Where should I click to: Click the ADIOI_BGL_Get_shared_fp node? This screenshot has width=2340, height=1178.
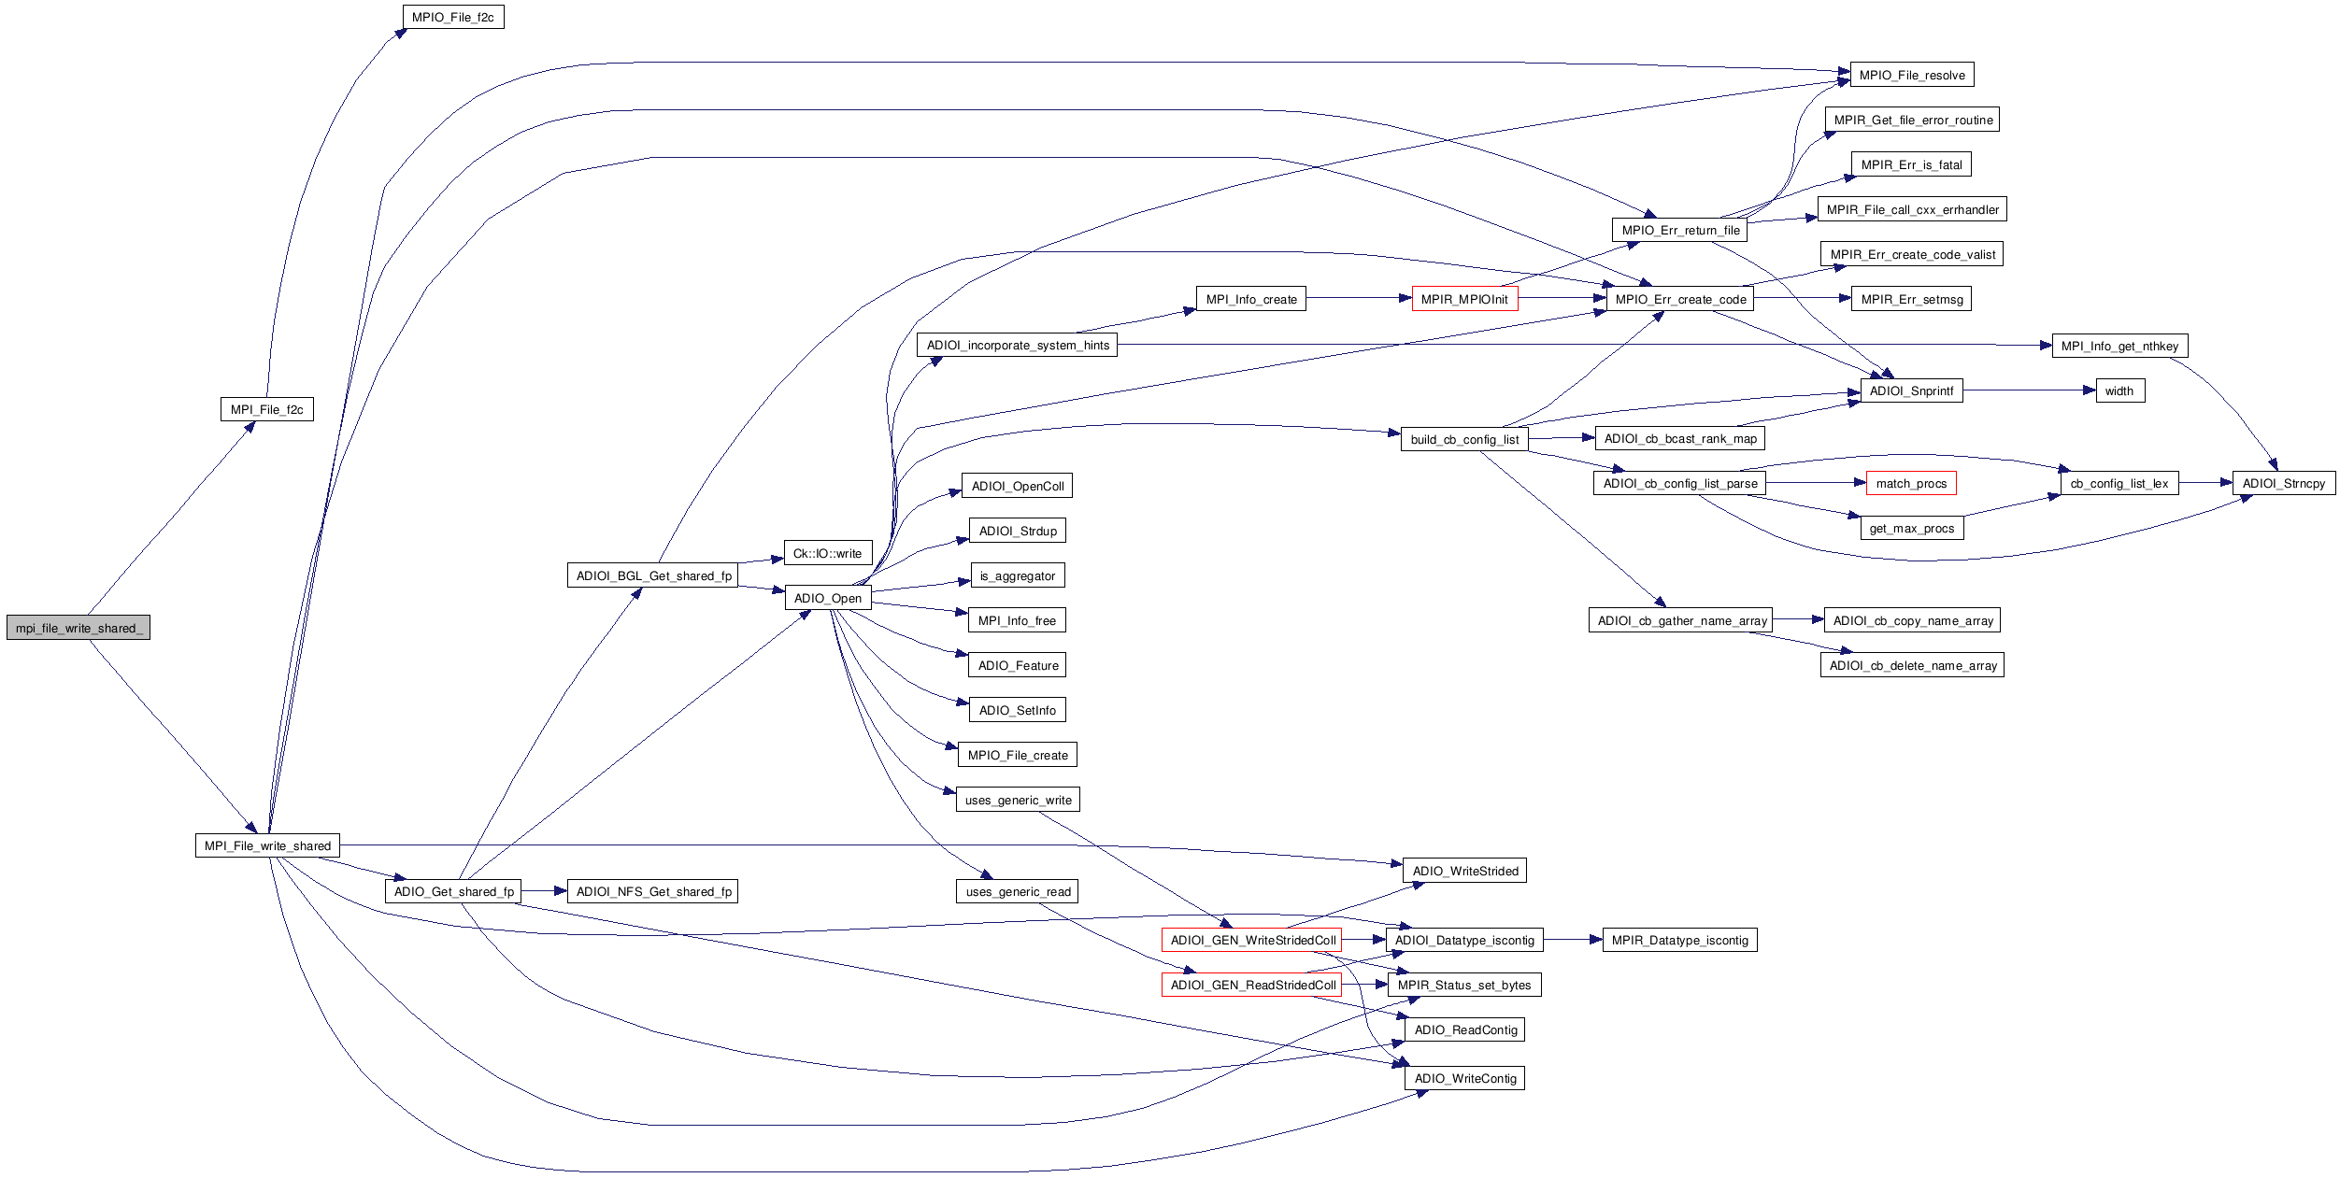point(653,575)
